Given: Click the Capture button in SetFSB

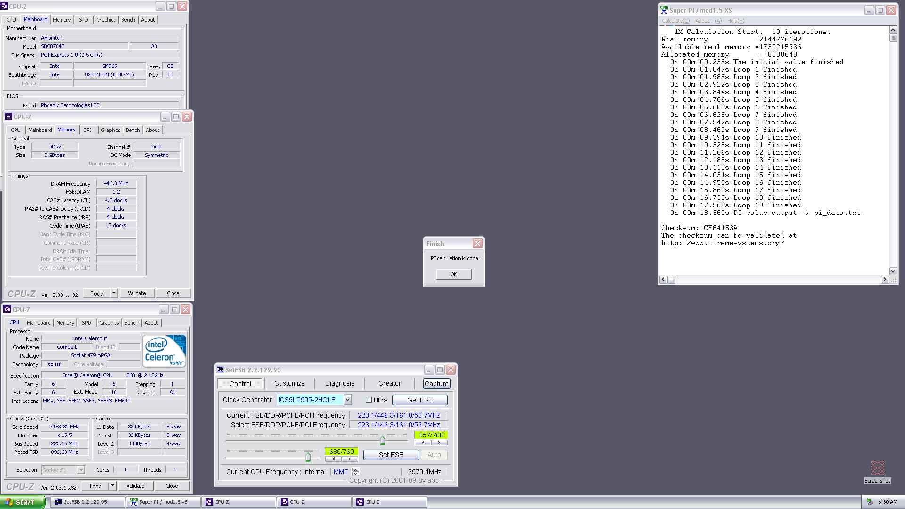Looking at the screenshot, I should tap(436, 384).
